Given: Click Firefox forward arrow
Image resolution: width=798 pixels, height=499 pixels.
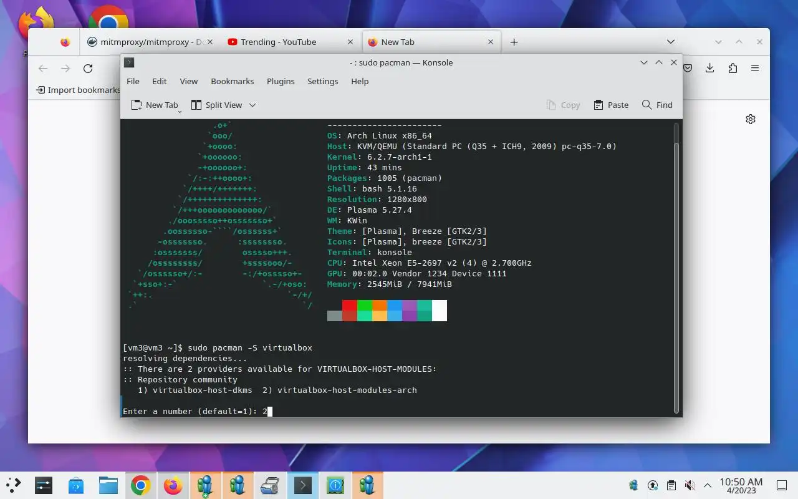Looking at the screenshot, I should click(x=65, y=69).
